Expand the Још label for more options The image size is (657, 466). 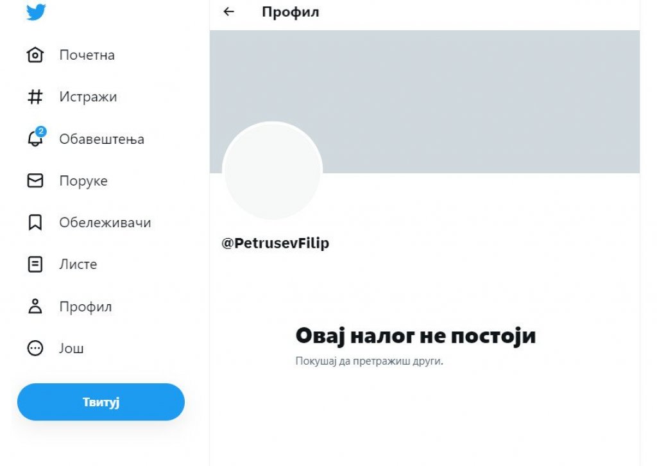click(72, 349)
